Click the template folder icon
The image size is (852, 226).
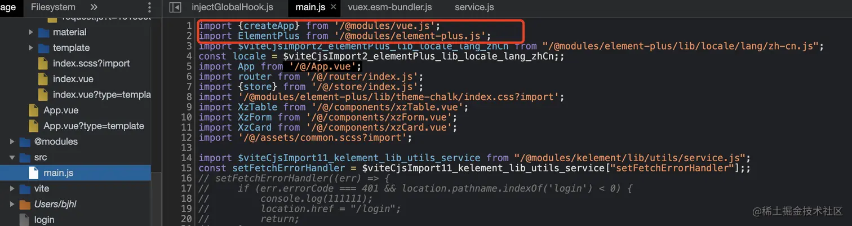point(43,48)
